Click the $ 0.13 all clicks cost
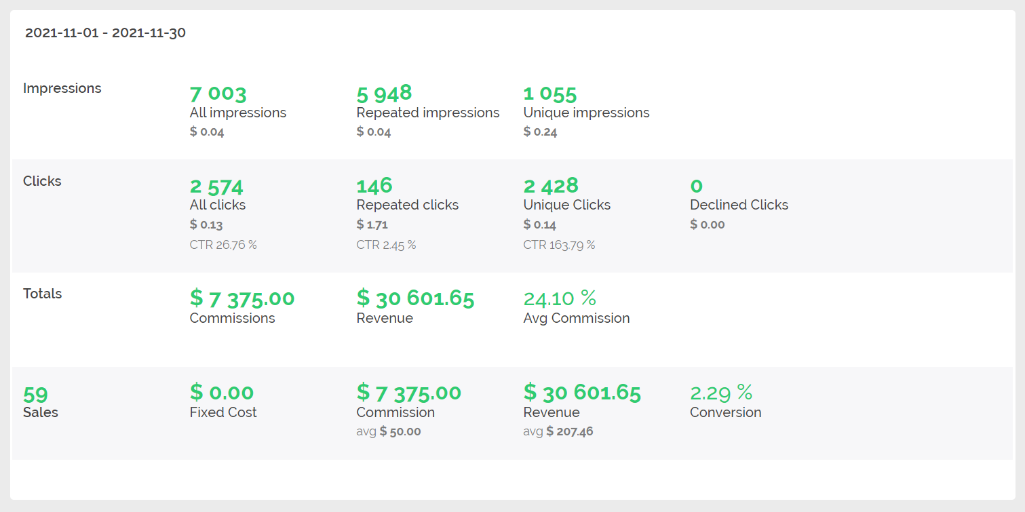This screenshot has width=1025, height=512. coord(206,224)
